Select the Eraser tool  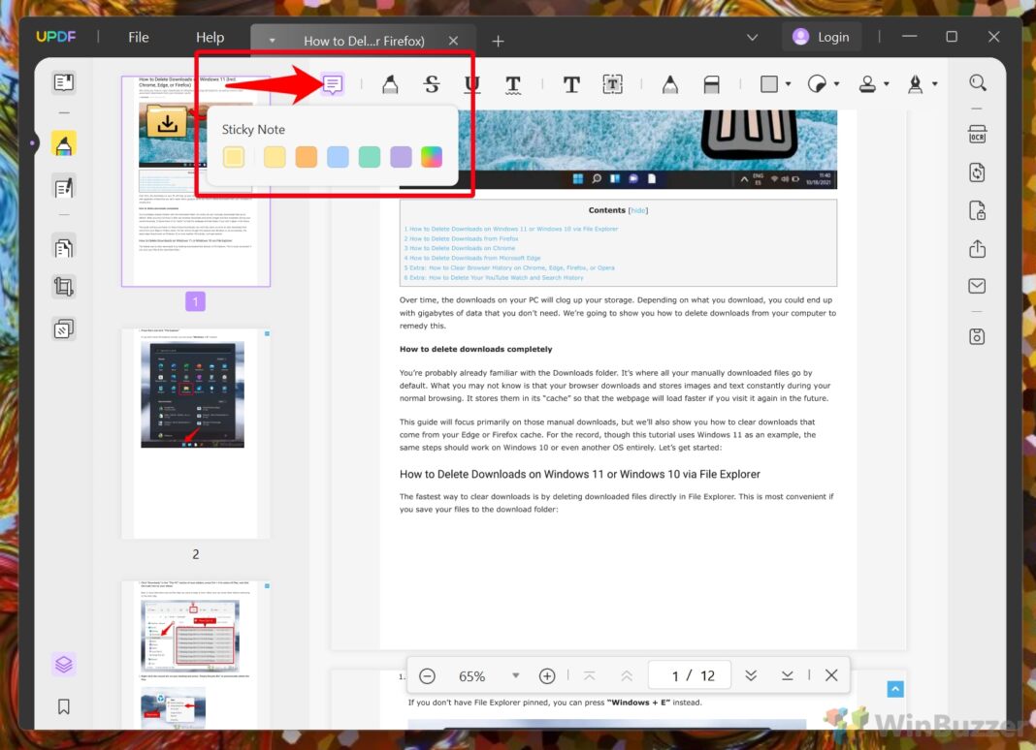[711, 85]
